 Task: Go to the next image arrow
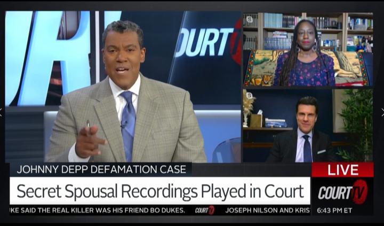(x=382, y=112)
